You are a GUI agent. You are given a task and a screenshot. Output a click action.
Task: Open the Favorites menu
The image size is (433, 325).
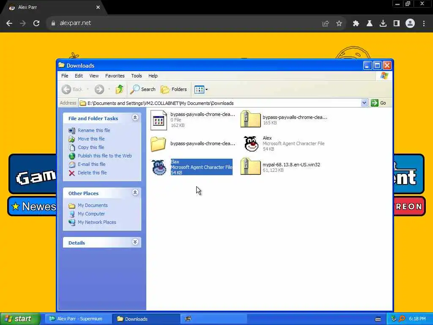[x=115, y=76]
